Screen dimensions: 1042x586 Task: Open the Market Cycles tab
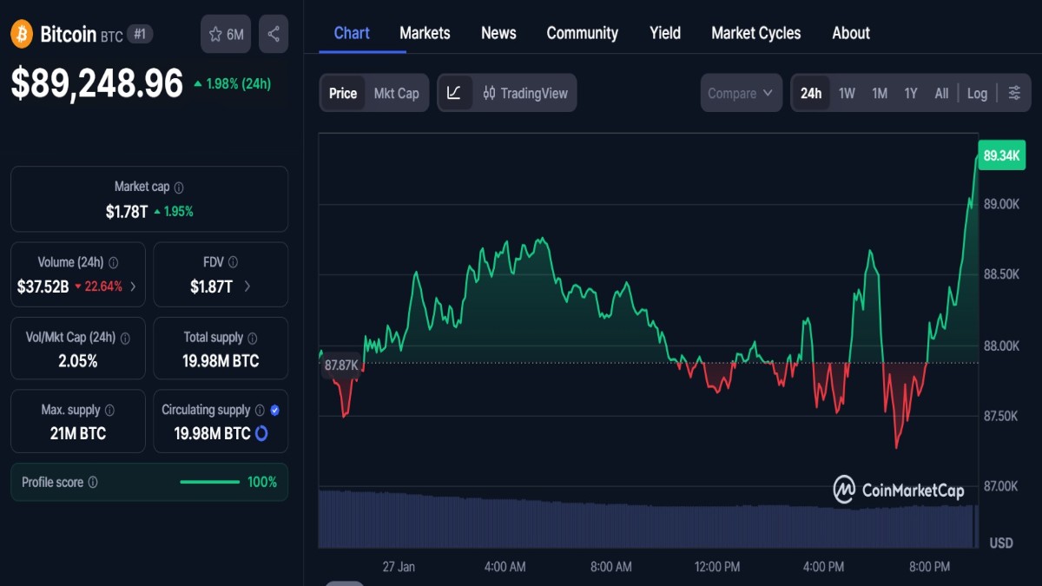755,33
